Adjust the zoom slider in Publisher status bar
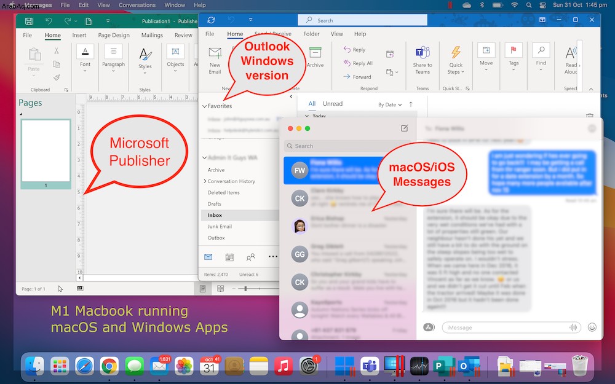Image resolution: width=615 pixels, height=384 pixels. pos(245,289)
